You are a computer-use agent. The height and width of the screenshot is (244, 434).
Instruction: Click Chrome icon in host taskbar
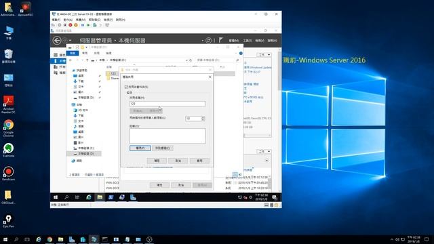pyautogui.click(x=50, y=239)
